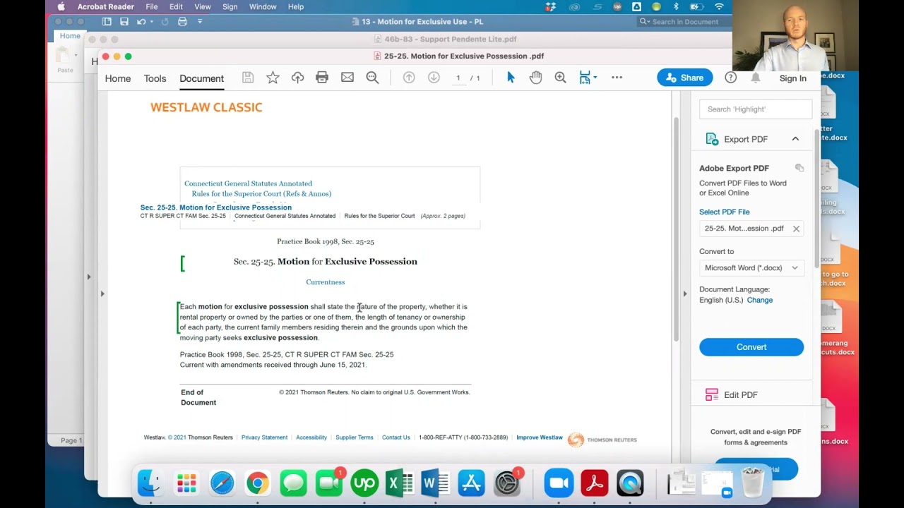
Task: Open Zoom from the Dock
Action: click(559, 483)
